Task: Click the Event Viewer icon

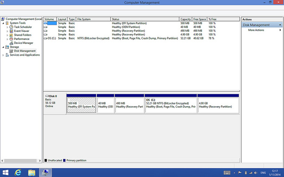Action: click(11, 31)
